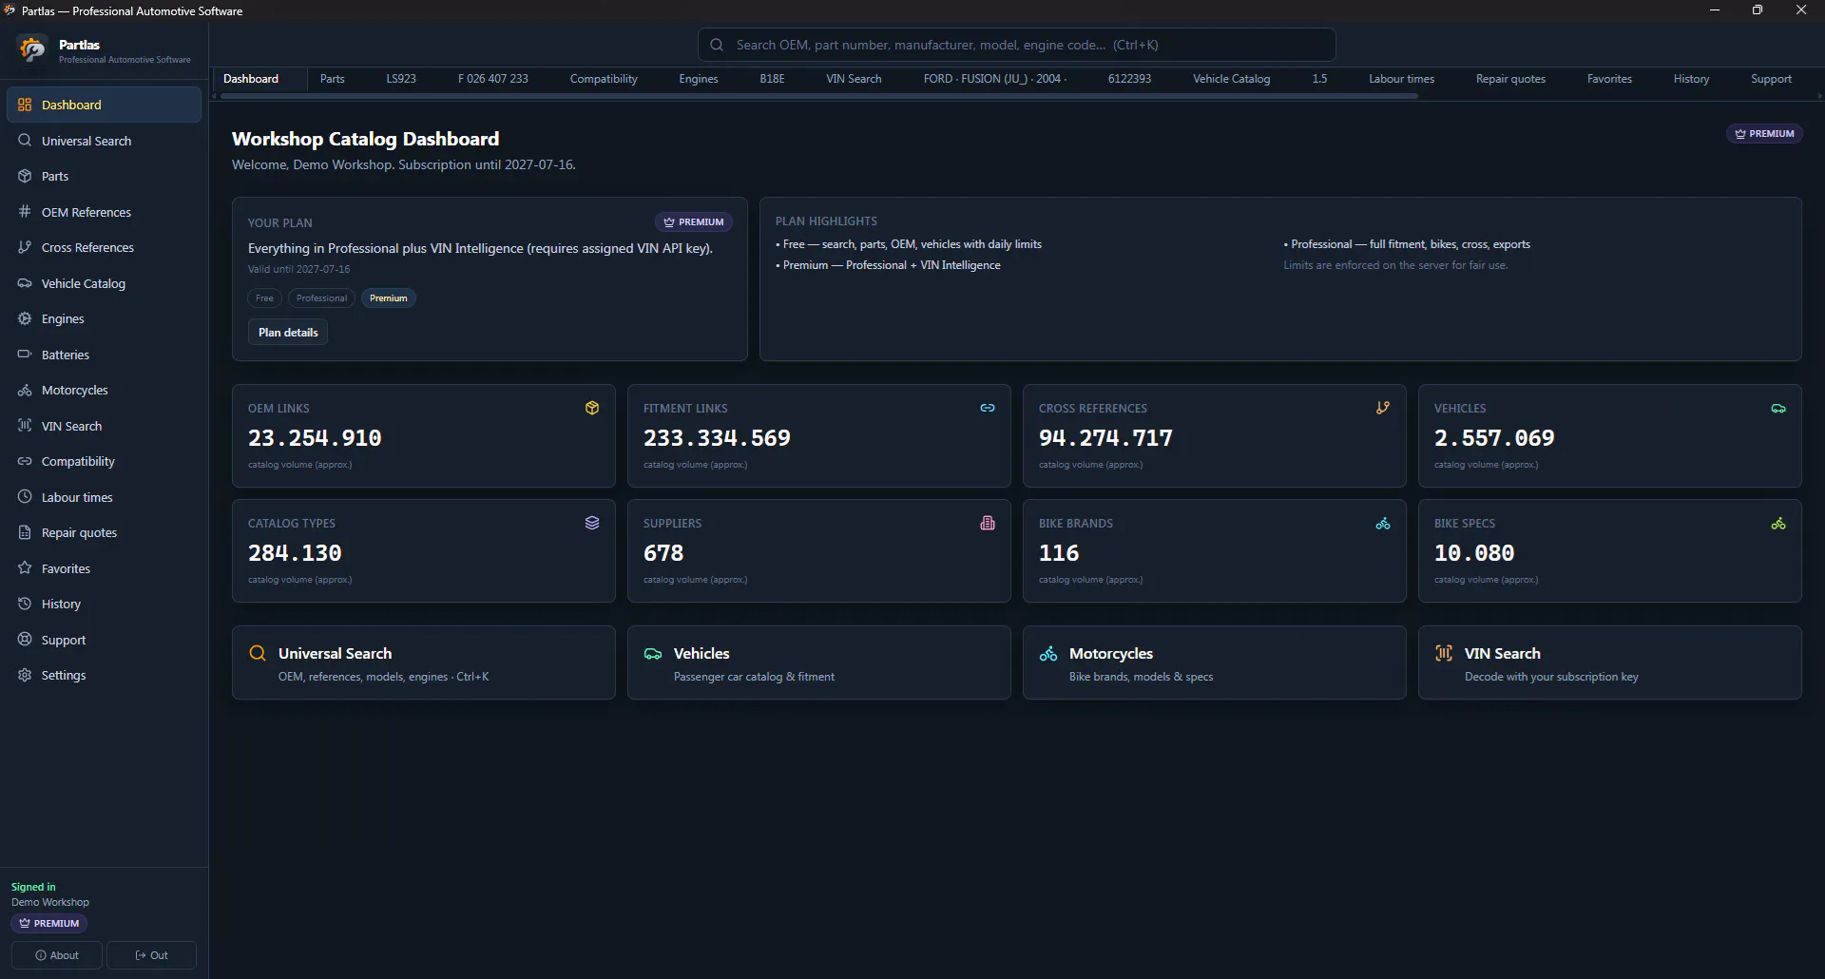Click the Compatibility link icon in sidebar
The height and width of the screenshot is (979, 1825).
pyautogui.click(x=25, y=461)
